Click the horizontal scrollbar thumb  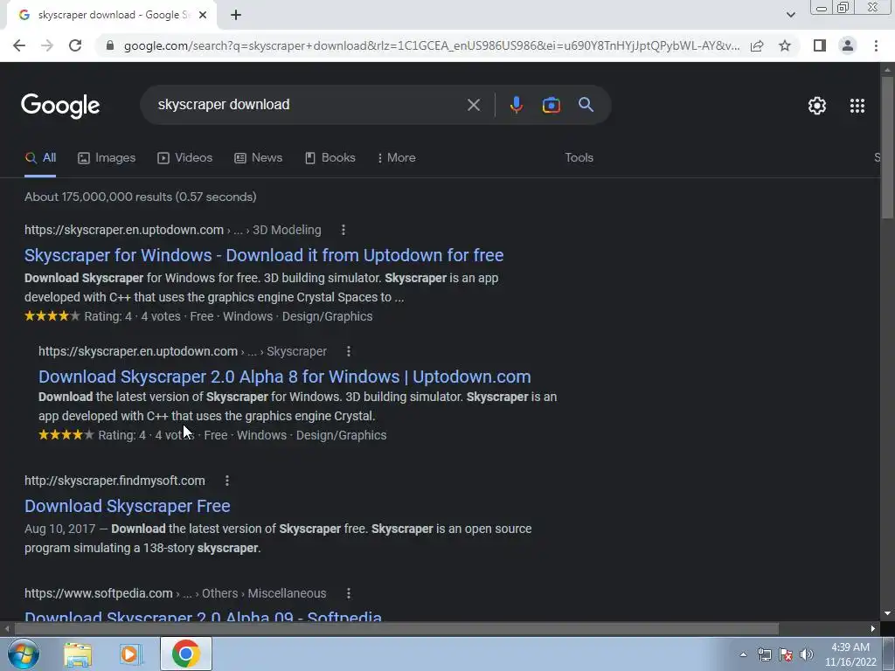pos(396,629)
